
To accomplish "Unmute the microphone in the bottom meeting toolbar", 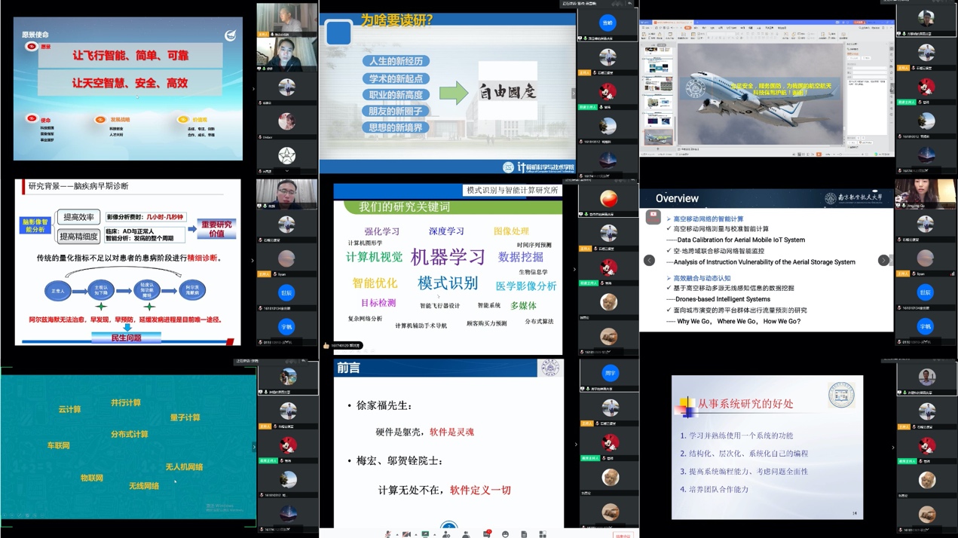I will click(388, 534).
